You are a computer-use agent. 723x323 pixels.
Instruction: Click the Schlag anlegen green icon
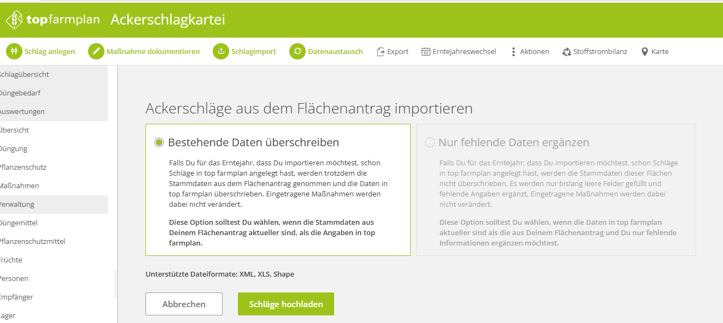click(x=14, y=51)
